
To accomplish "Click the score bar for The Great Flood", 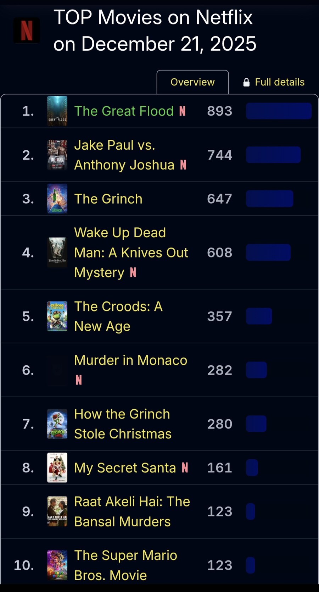I will pyautogui.click(x=279, y=111).
